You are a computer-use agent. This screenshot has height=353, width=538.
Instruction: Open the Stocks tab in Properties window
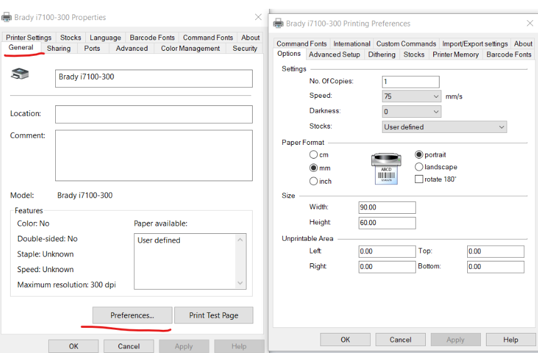(71, 38)
